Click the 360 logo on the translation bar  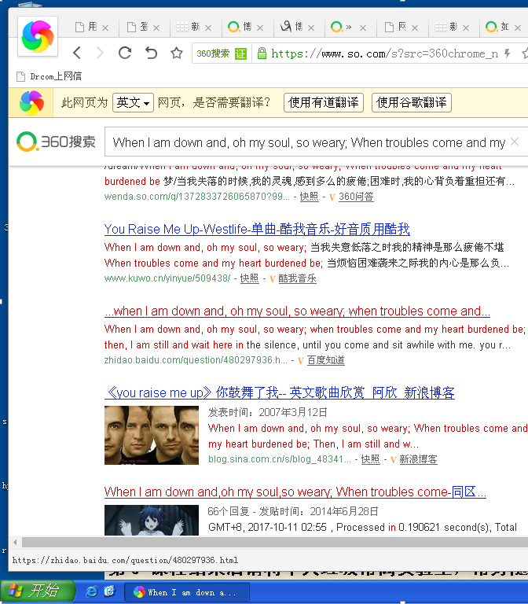pos(31,102)
